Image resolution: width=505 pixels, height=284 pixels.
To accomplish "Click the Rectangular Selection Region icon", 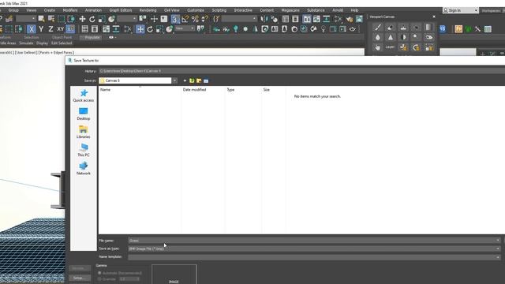I will point(61,19).
